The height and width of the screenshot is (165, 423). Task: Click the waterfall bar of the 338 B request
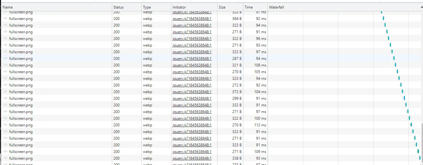point(420,158)
